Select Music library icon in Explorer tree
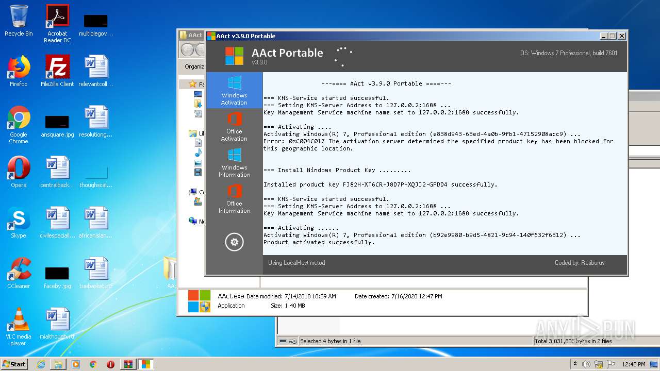 click(198, 153)
